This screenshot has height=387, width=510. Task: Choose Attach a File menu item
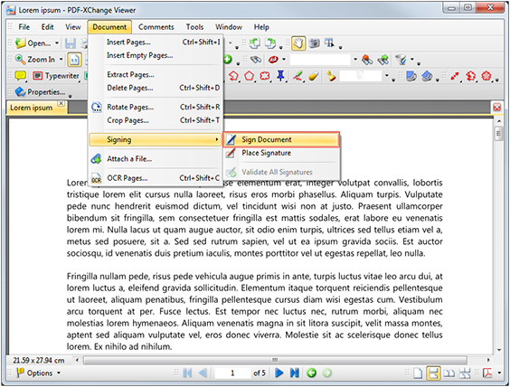[x=156, y=159]
